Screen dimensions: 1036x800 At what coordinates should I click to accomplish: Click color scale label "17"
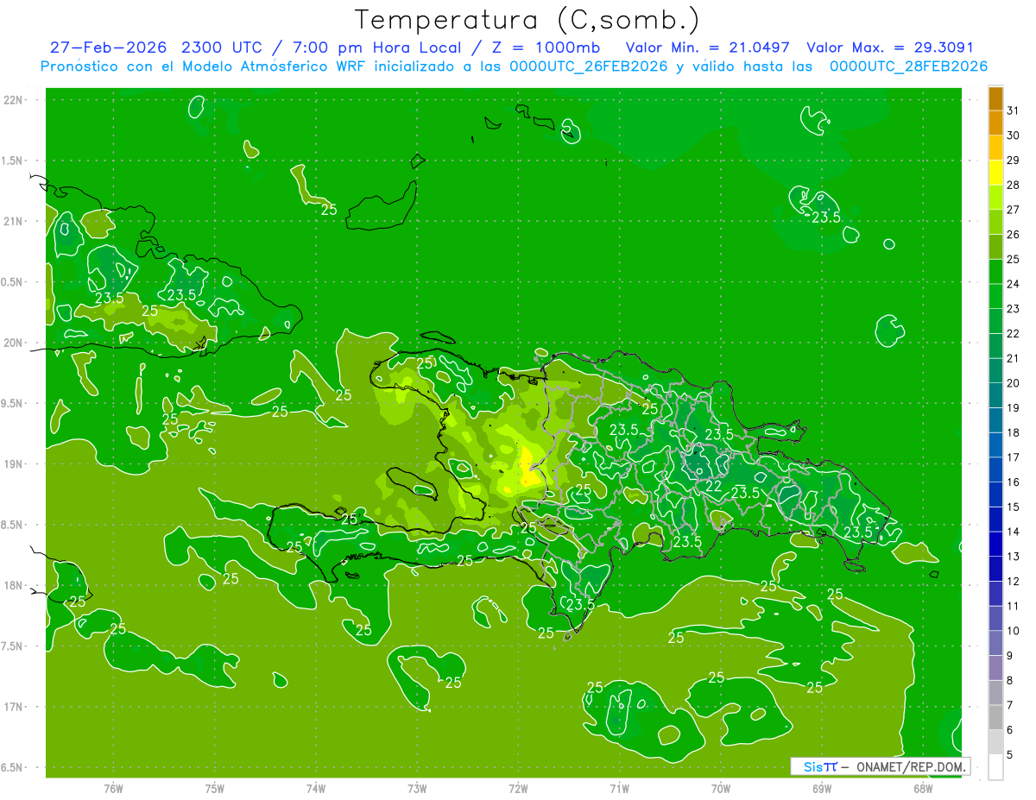click(1014, 457)
